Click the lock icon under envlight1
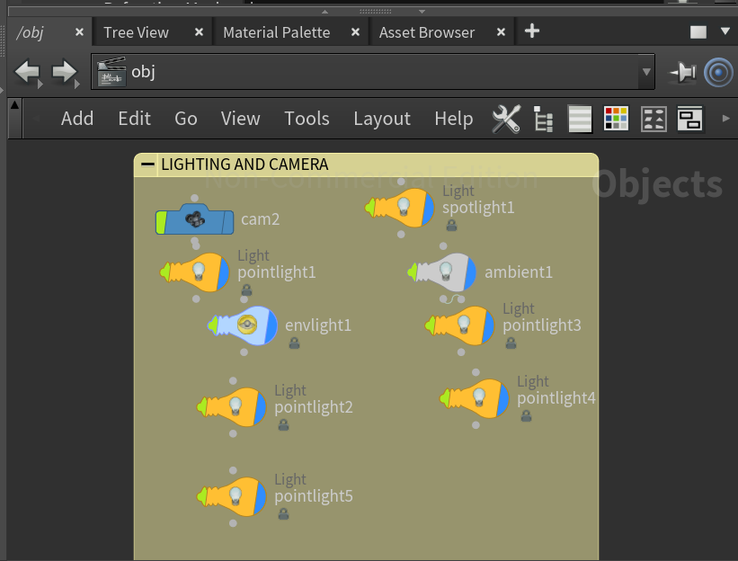 [x=294, y=343]
